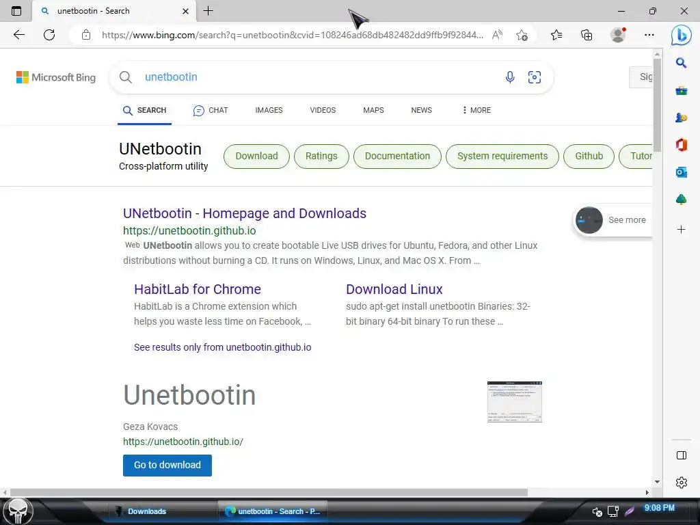Switch to the IMAGES tab
The width and height of the screenshot is (700, 525).
[269, 110]
